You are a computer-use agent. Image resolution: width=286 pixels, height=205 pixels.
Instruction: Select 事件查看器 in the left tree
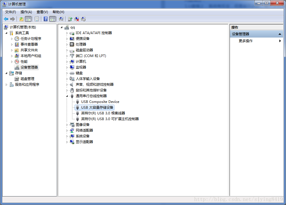point(29,44)
